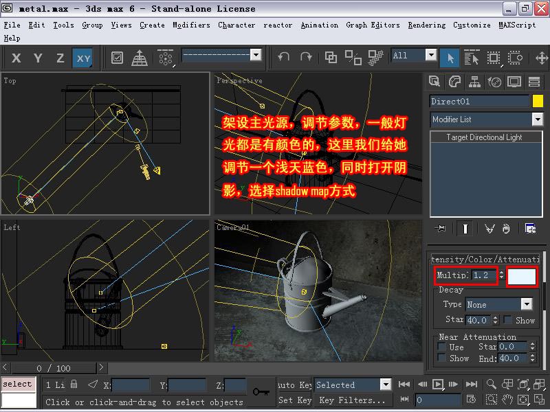550x412 pixels.
Task: Click the Pin Stack icon
Action: (441, 229)
